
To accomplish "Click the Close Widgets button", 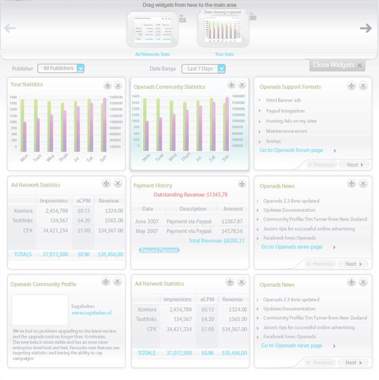I will click(337, 65).
